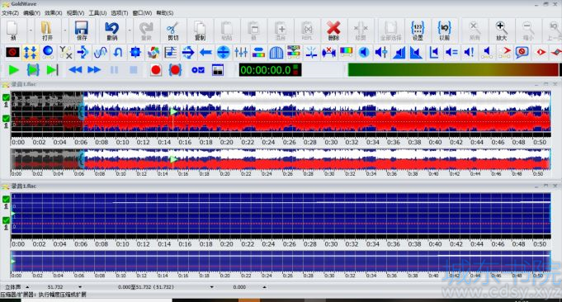Undo the last action with 撤销
The image size is (562, 302).
tap(112, 31)
